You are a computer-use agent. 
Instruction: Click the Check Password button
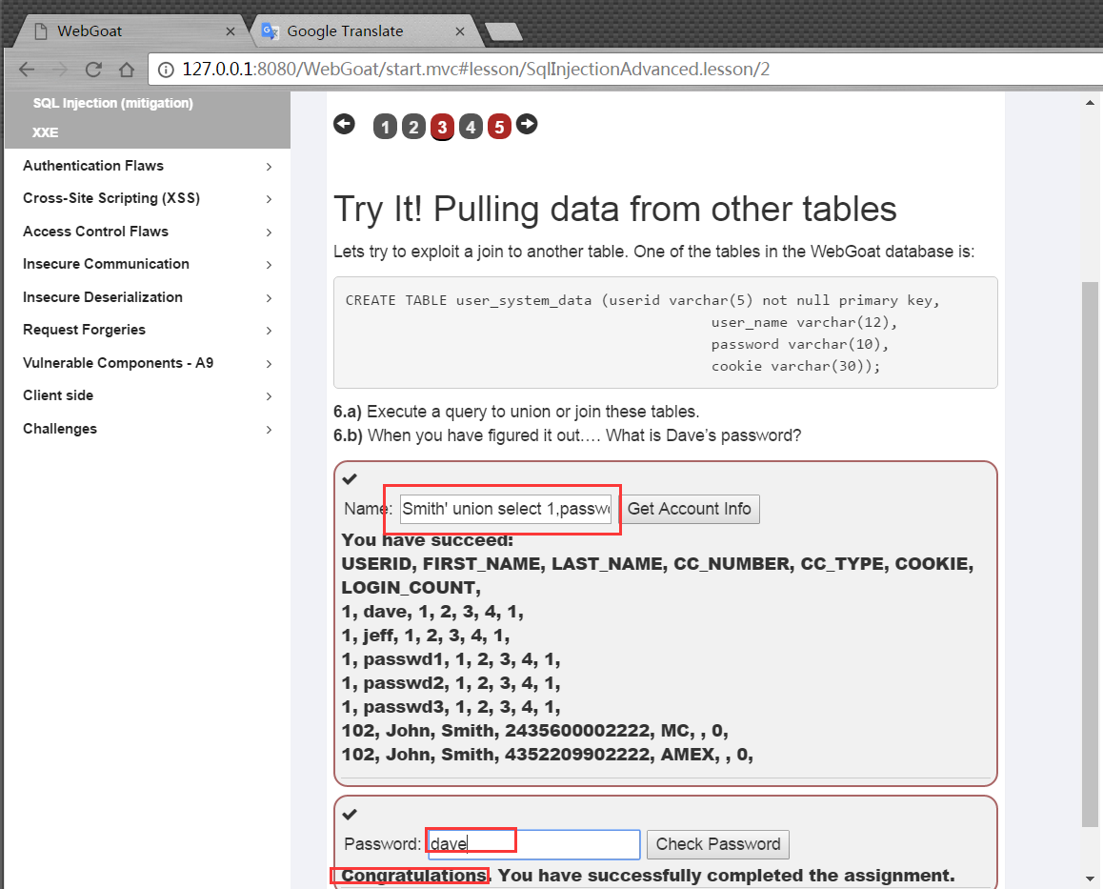click(x=718, y=844)
